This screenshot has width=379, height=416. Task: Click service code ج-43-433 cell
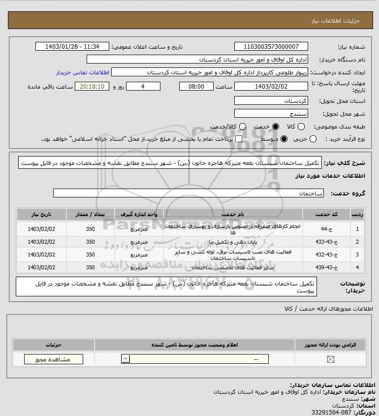click(x=326, y=242)
